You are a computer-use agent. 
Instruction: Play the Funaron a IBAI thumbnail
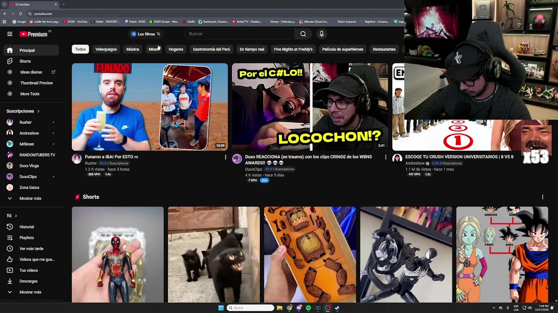[x=150, y=107]
